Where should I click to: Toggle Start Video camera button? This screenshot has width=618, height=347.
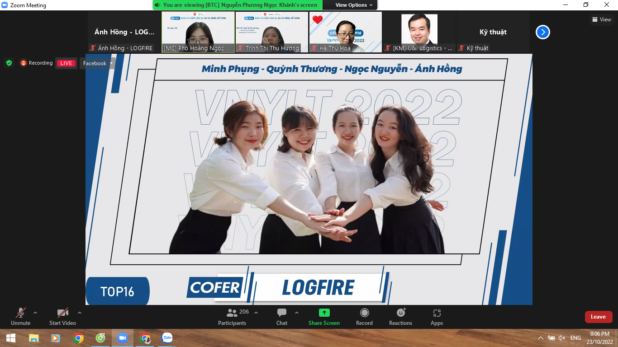tap(62, 316)
